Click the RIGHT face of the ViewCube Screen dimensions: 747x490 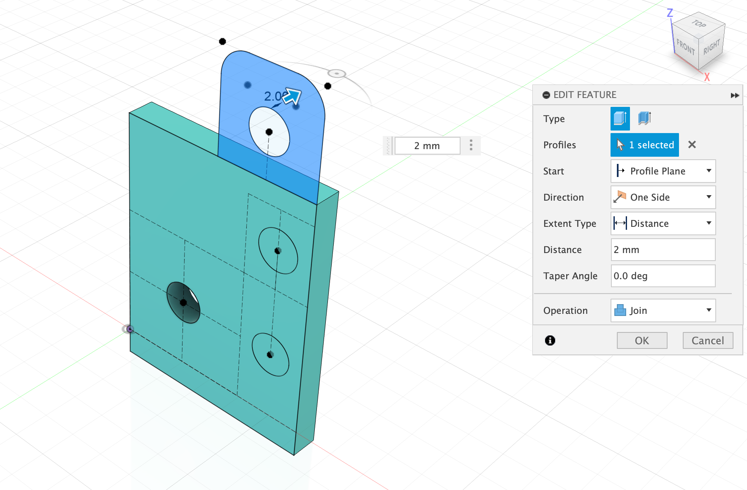coord(712,47)
